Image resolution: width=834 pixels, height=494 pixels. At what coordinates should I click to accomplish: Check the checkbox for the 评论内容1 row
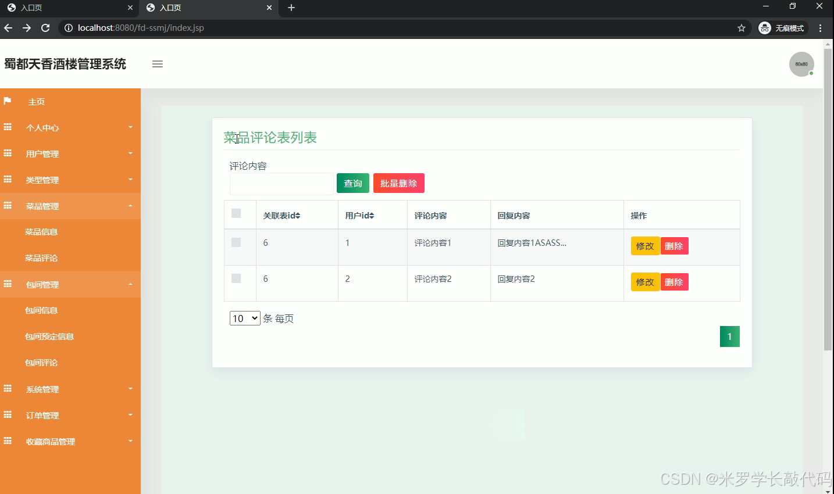pyautogui.click(x=236, y=242)
